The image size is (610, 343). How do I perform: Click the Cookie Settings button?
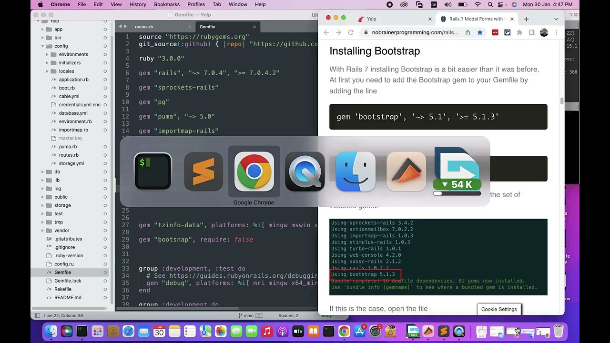[499, 309]
